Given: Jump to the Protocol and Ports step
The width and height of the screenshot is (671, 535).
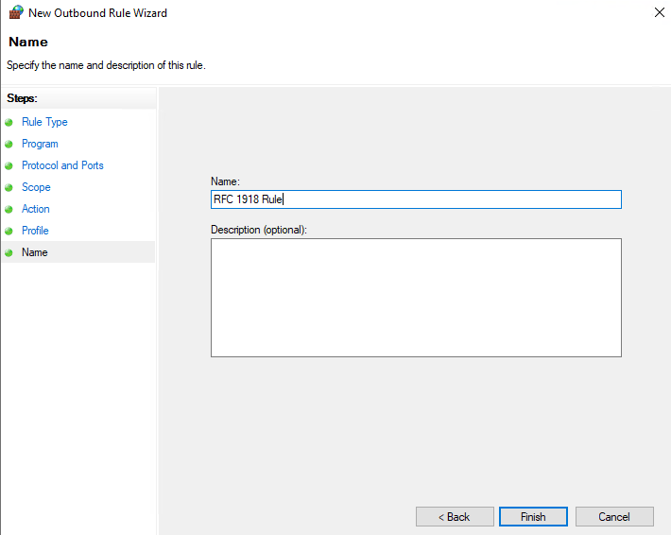Looking at the screenshot, I should click(62, 165).
